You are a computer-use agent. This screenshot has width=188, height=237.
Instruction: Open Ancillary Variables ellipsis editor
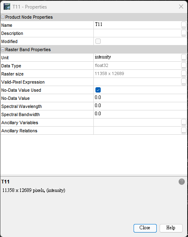184,123
